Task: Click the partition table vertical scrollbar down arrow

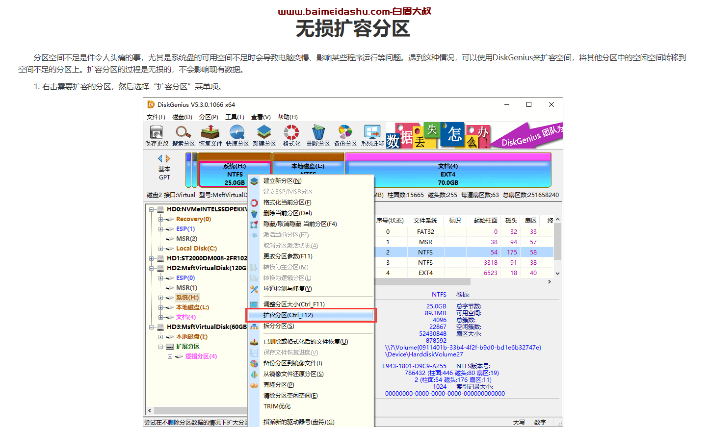Action: point(557,274)
